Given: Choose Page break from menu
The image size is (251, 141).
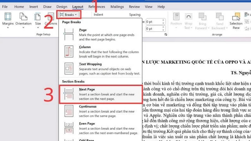Looking at the screenshot, I should point(100,34).
